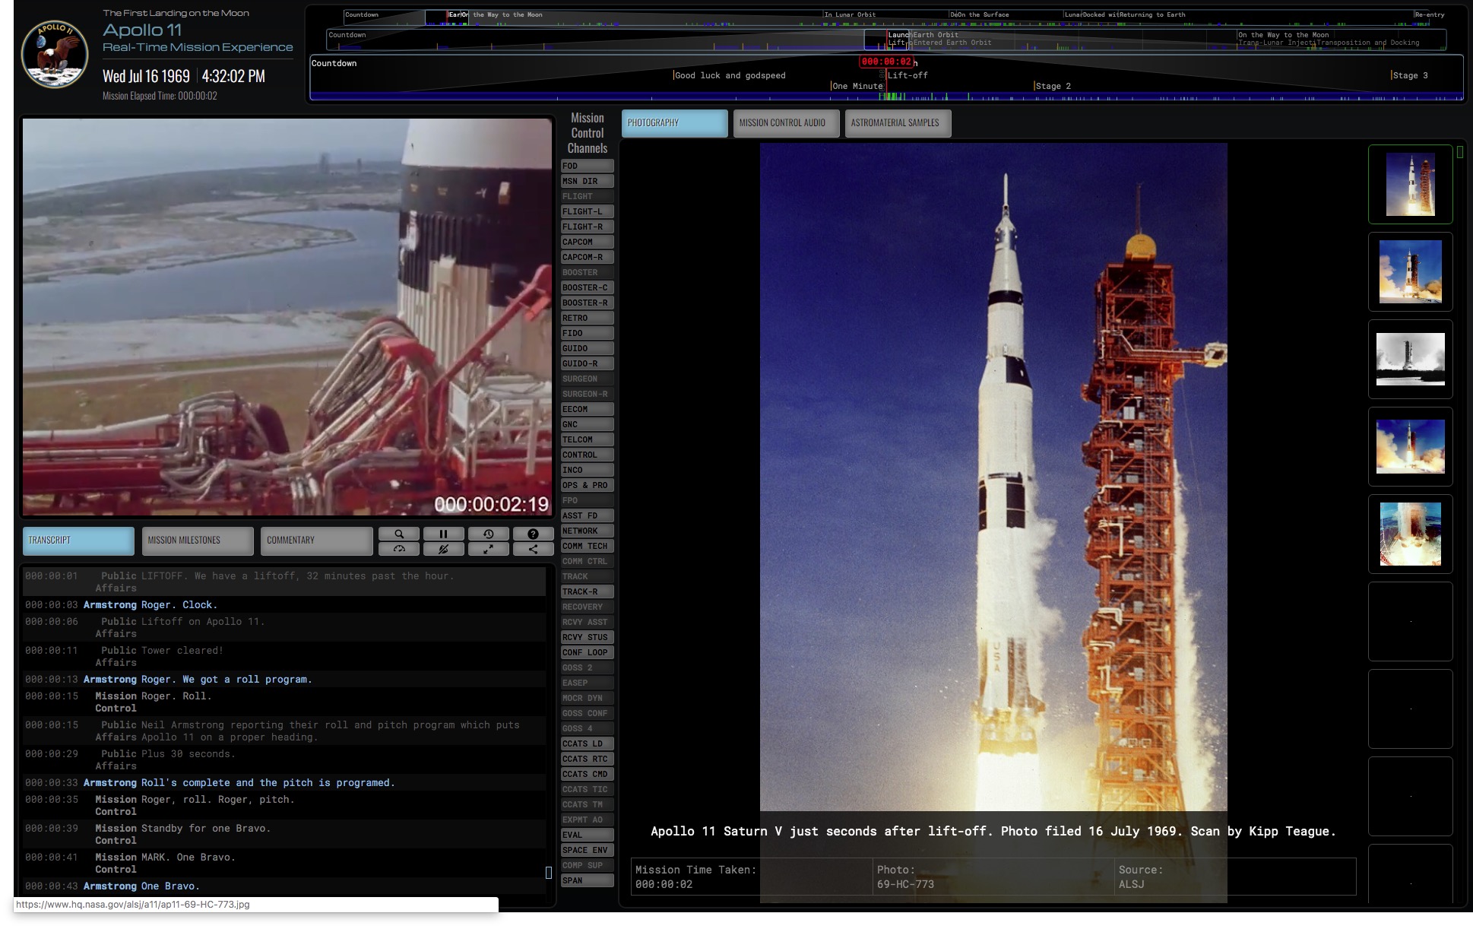This screenshot has width=1473, height=929.
Task: Select the CONF LOOP channel
Action: (x=587, y=652)
